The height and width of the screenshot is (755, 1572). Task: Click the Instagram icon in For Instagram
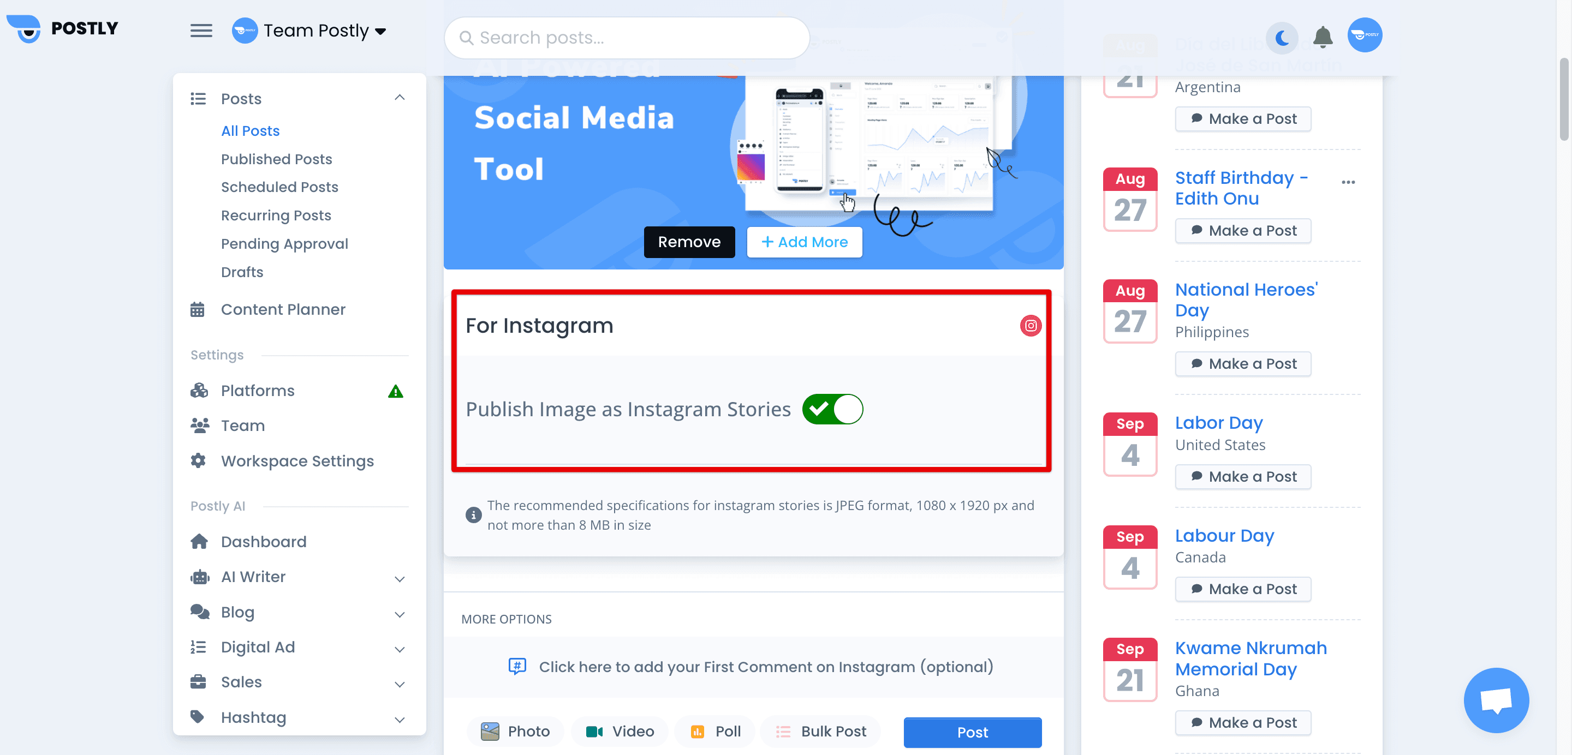pyautogui.click(x=1030, y=326)
